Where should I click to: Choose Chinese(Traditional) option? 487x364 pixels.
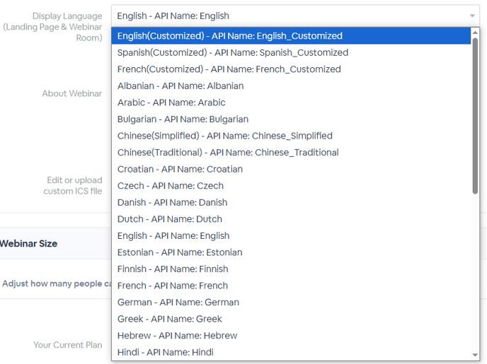pos(291,153)
